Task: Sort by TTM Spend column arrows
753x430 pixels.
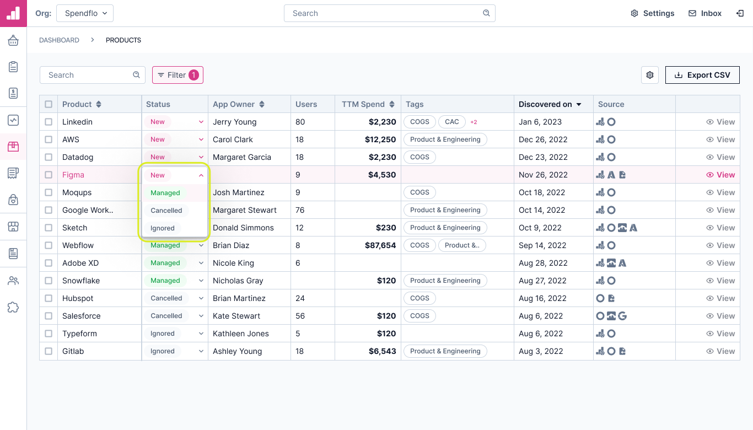Action: [392, 104]
